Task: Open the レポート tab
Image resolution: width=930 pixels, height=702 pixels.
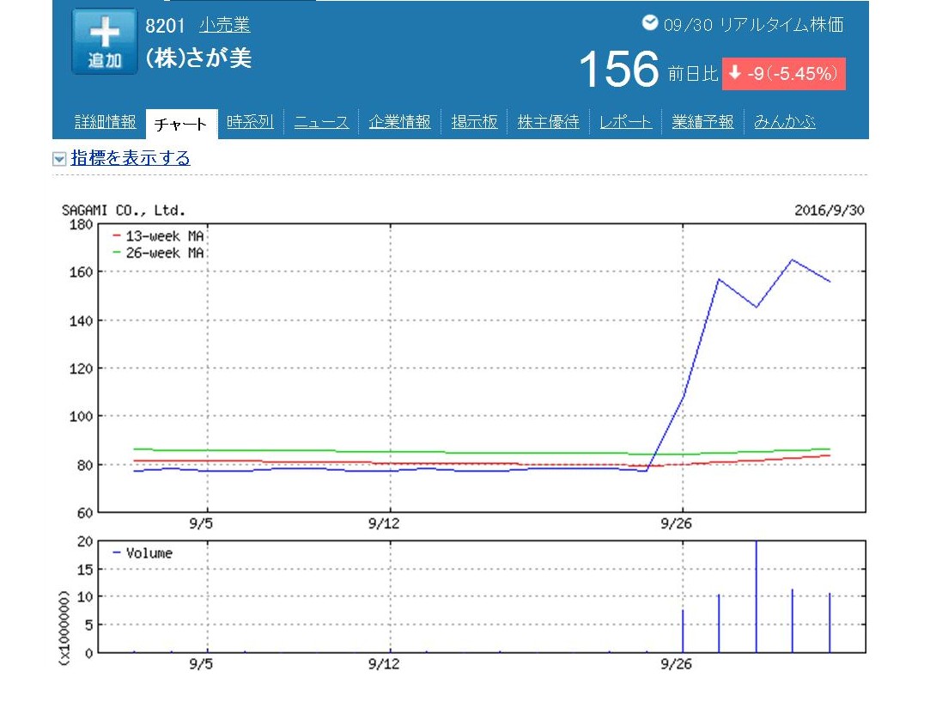Action: pos(626,122)
